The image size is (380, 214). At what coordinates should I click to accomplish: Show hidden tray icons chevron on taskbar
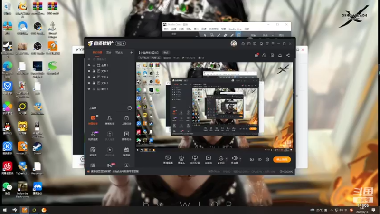click(x=332, y=210)
